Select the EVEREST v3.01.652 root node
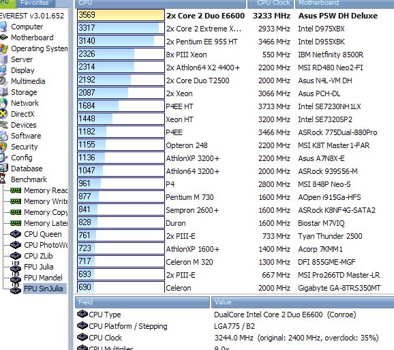This screenshot has width=394, height=350. point(32,16)
